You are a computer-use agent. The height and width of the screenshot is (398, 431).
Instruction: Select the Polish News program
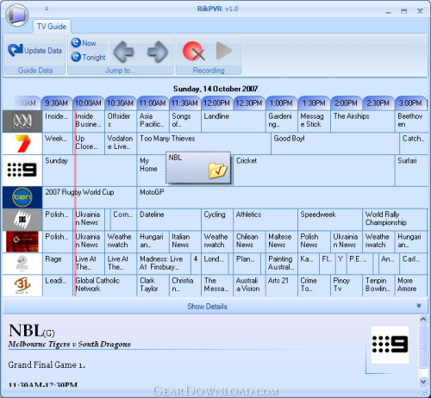(x=314, y=242)
